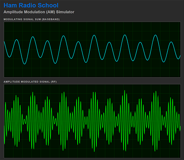Image resolution: width=184 pixels, height=160 pixels.
Task: Click the leftmost starting point of the cyan waveform
Action: (x=4, y=42)
